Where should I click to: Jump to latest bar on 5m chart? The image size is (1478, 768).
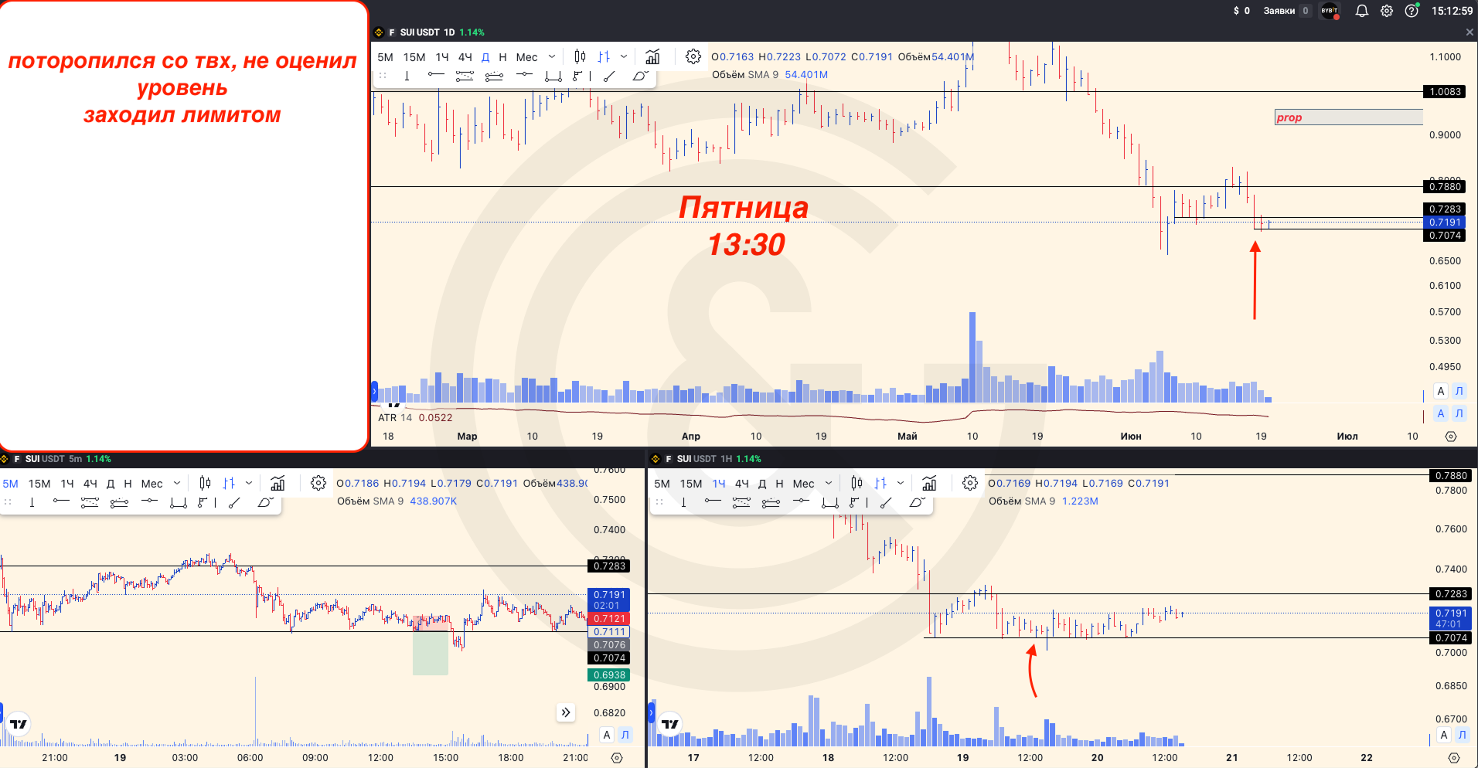tap(566, 712)
